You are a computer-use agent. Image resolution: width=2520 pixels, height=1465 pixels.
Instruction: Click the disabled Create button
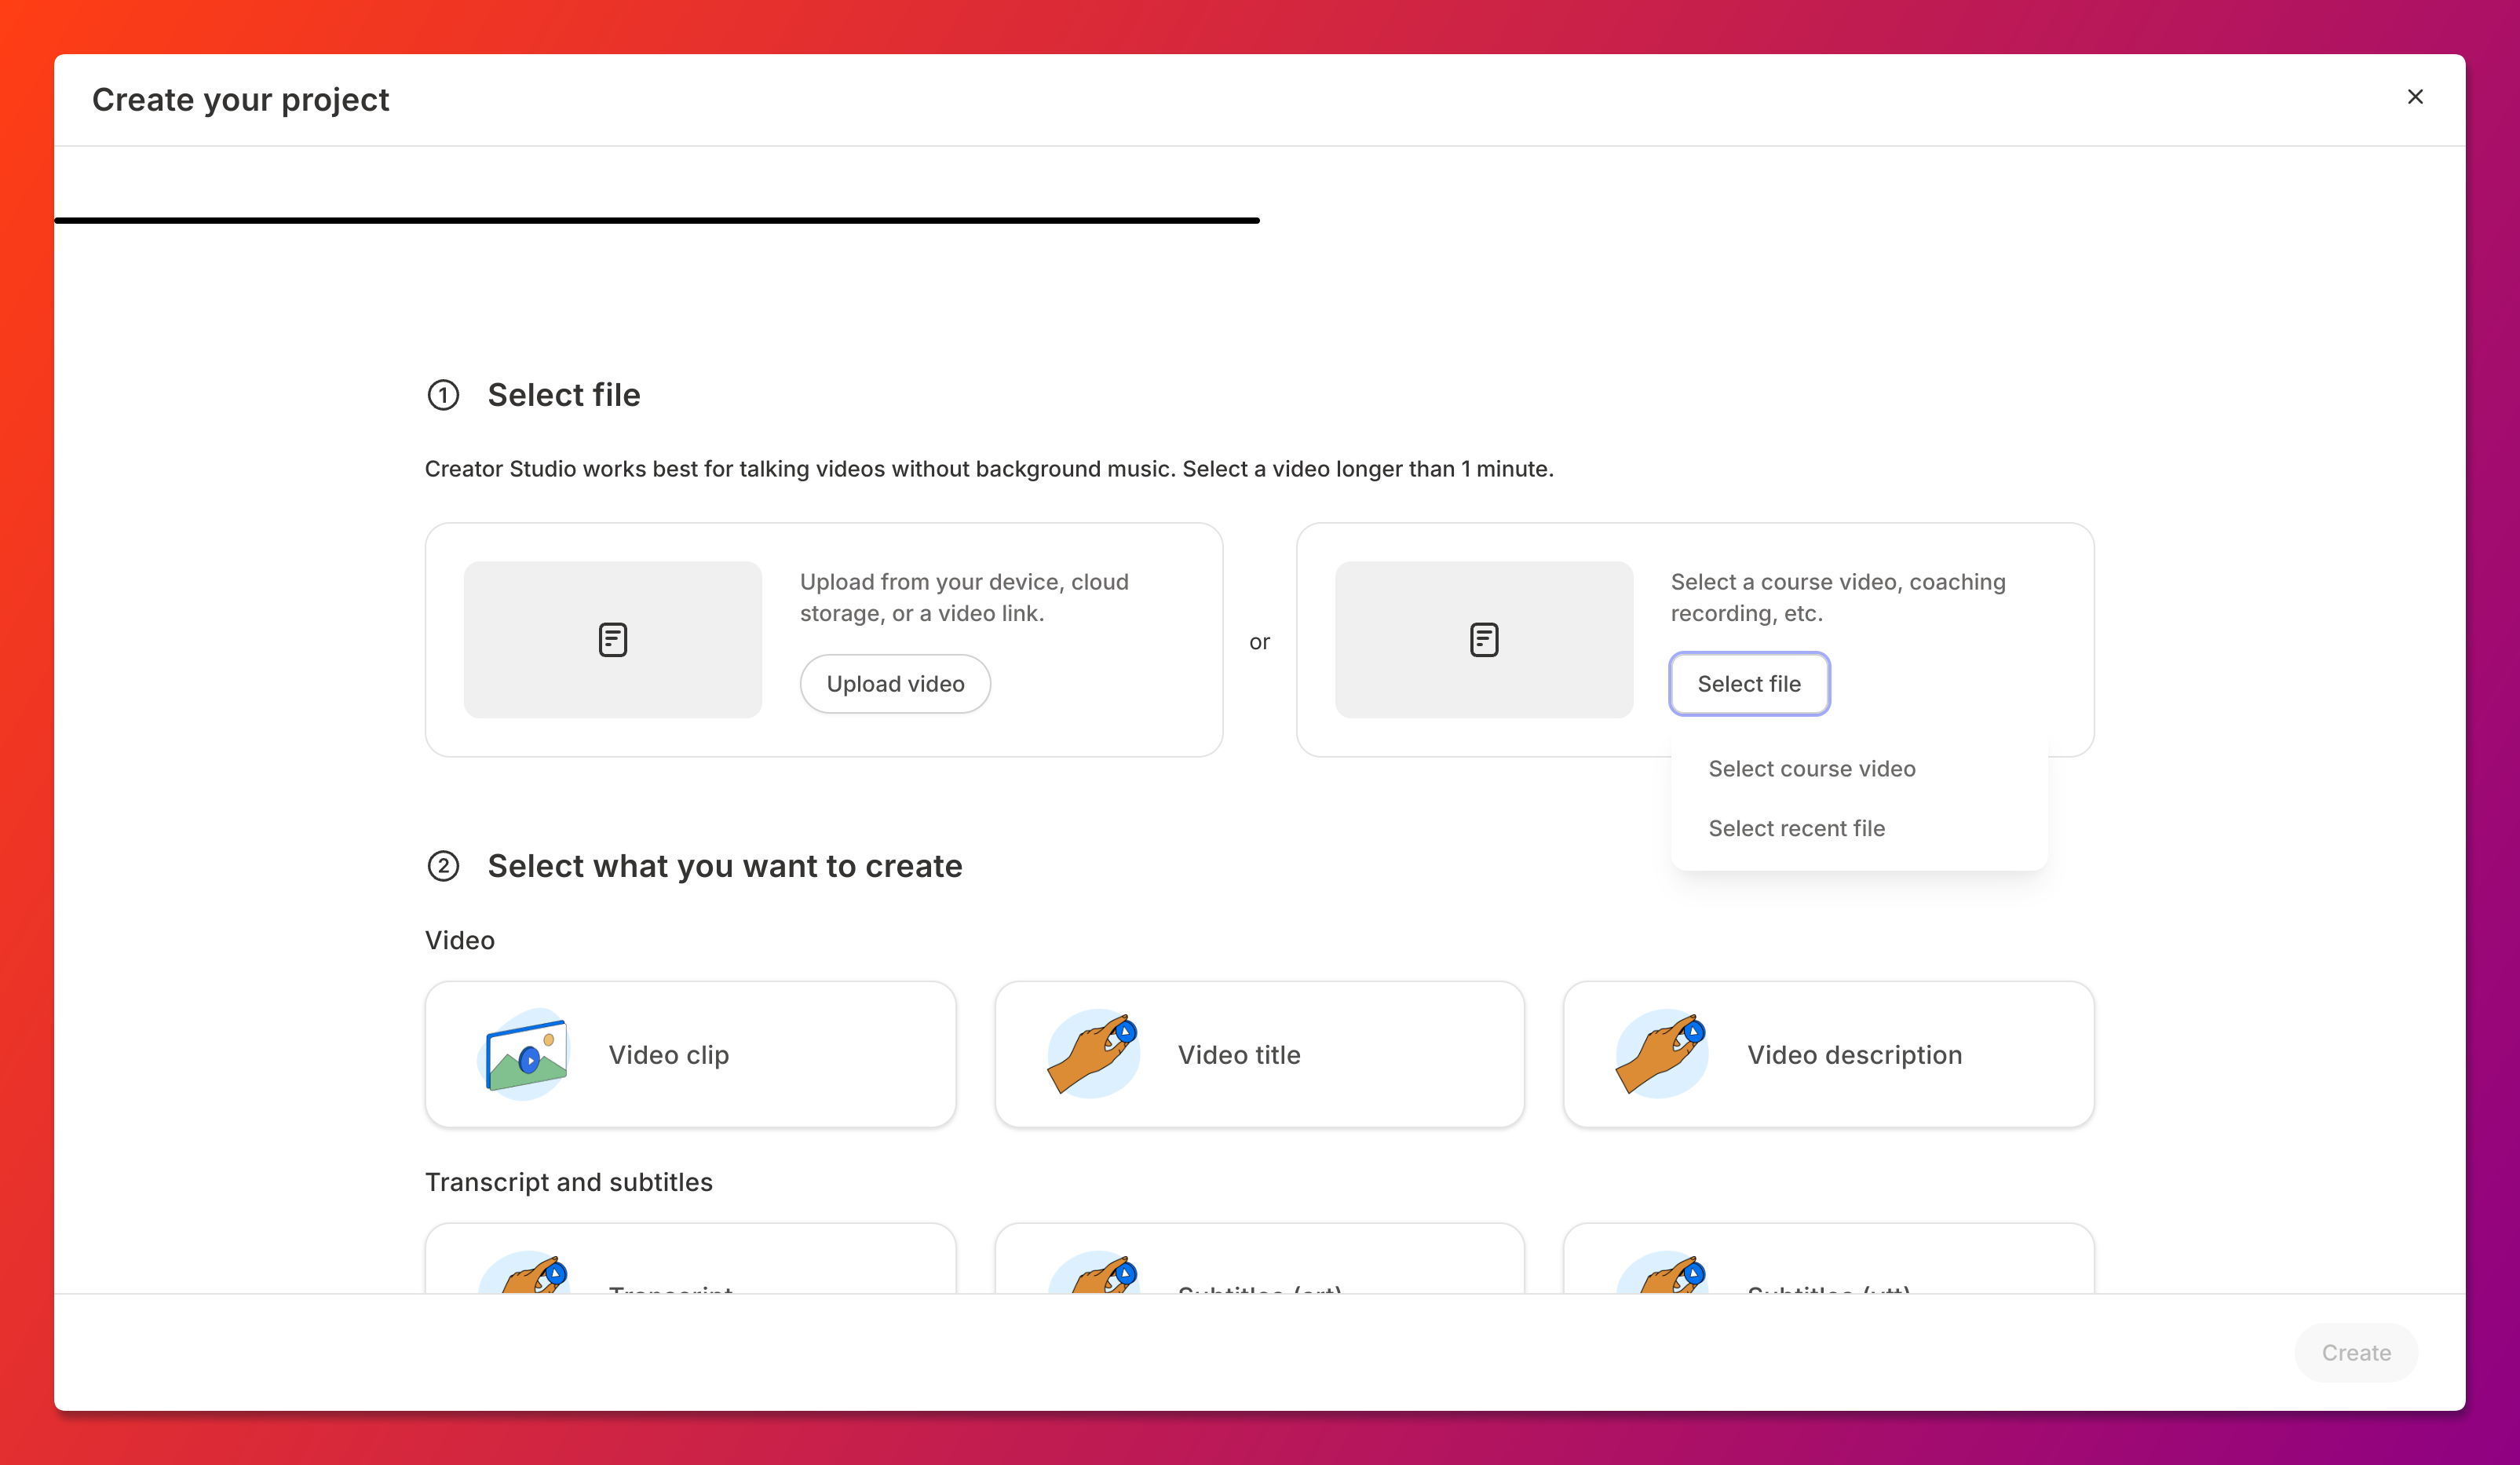pyautogui.click(x=2356, y=1353)
